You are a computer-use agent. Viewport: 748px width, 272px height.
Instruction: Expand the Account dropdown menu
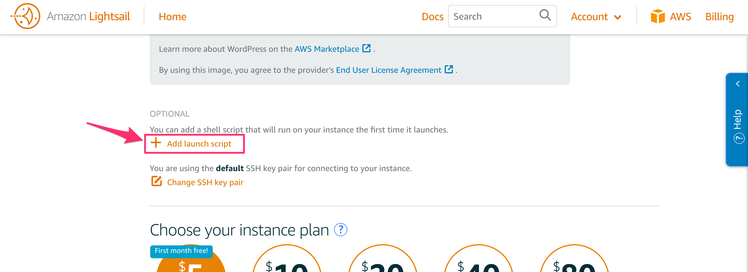(x=596, y=17)
